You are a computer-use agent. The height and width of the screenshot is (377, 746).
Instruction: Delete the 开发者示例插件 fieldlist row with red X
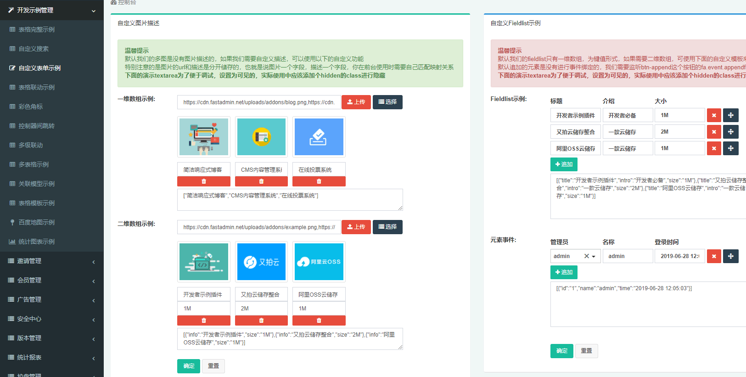point(713,115)
